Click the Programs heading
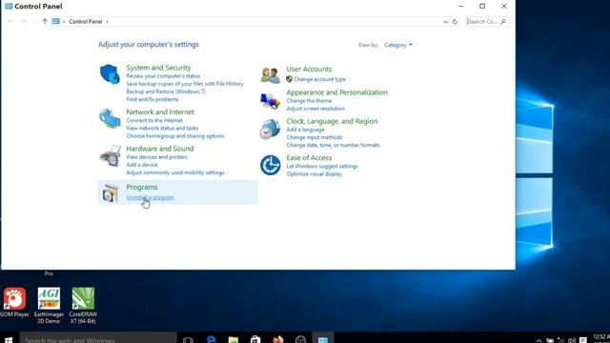This screenshot has height=343, width=610. pos(142,187)
